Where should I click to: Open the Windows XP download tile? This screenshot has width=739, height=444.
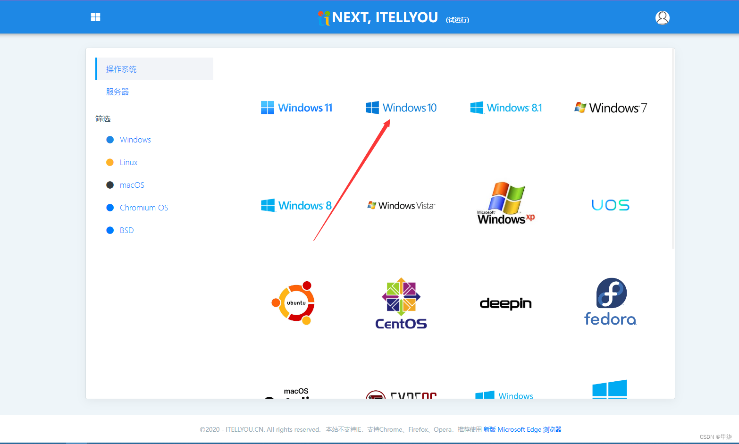tap(506, 203)
